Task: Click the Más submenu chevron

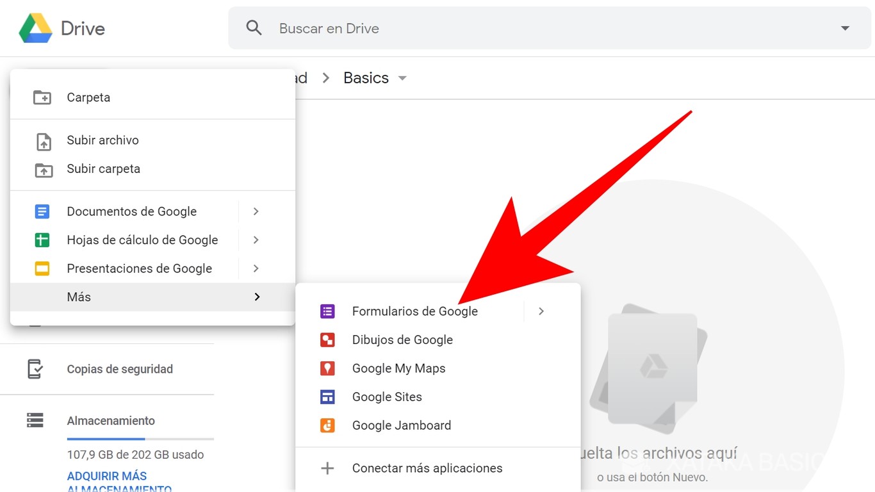Action: click(x=257, y=297)
